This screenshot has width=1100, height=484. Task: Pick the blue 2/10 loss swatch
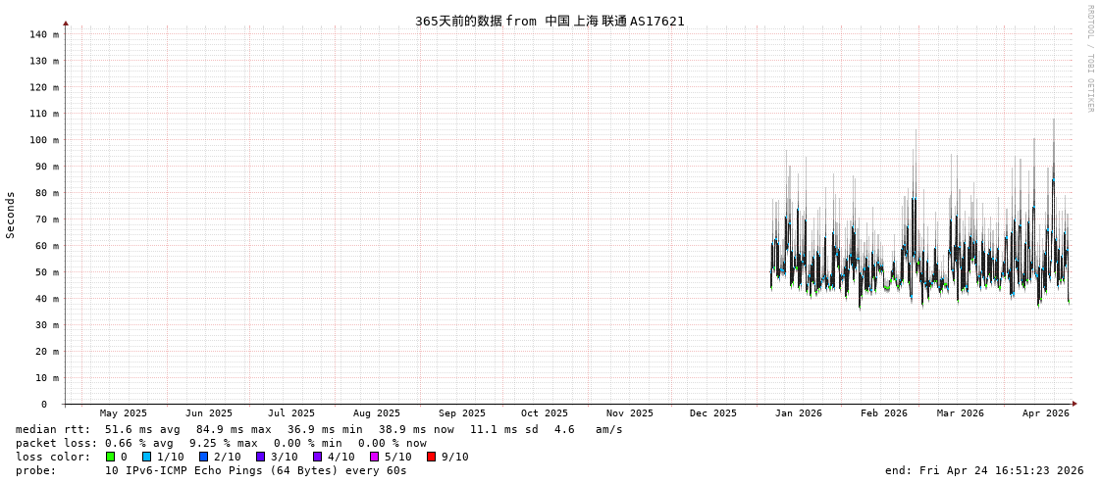click(x=204, y=457)
